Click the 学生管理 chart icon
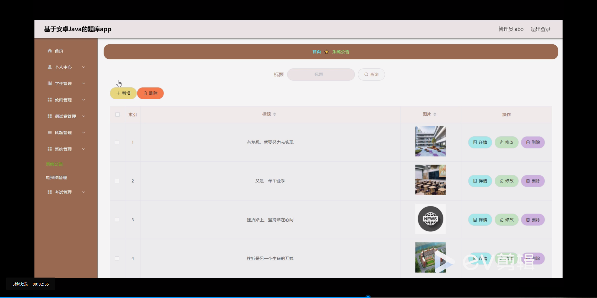 (49, 83)
